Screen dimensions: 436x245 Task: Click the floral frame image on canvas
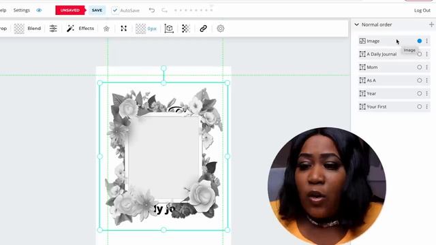point(163,157)
